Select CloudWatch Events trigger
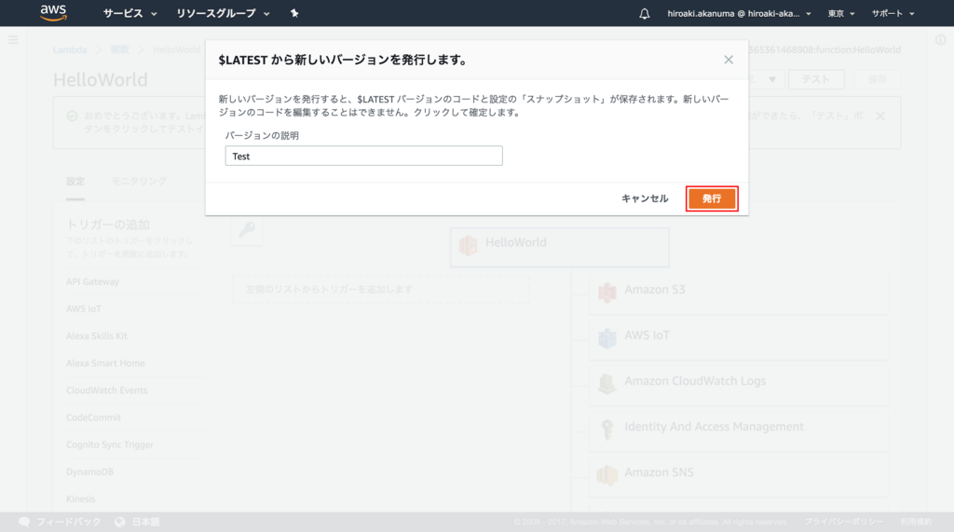 coord(106,390)
